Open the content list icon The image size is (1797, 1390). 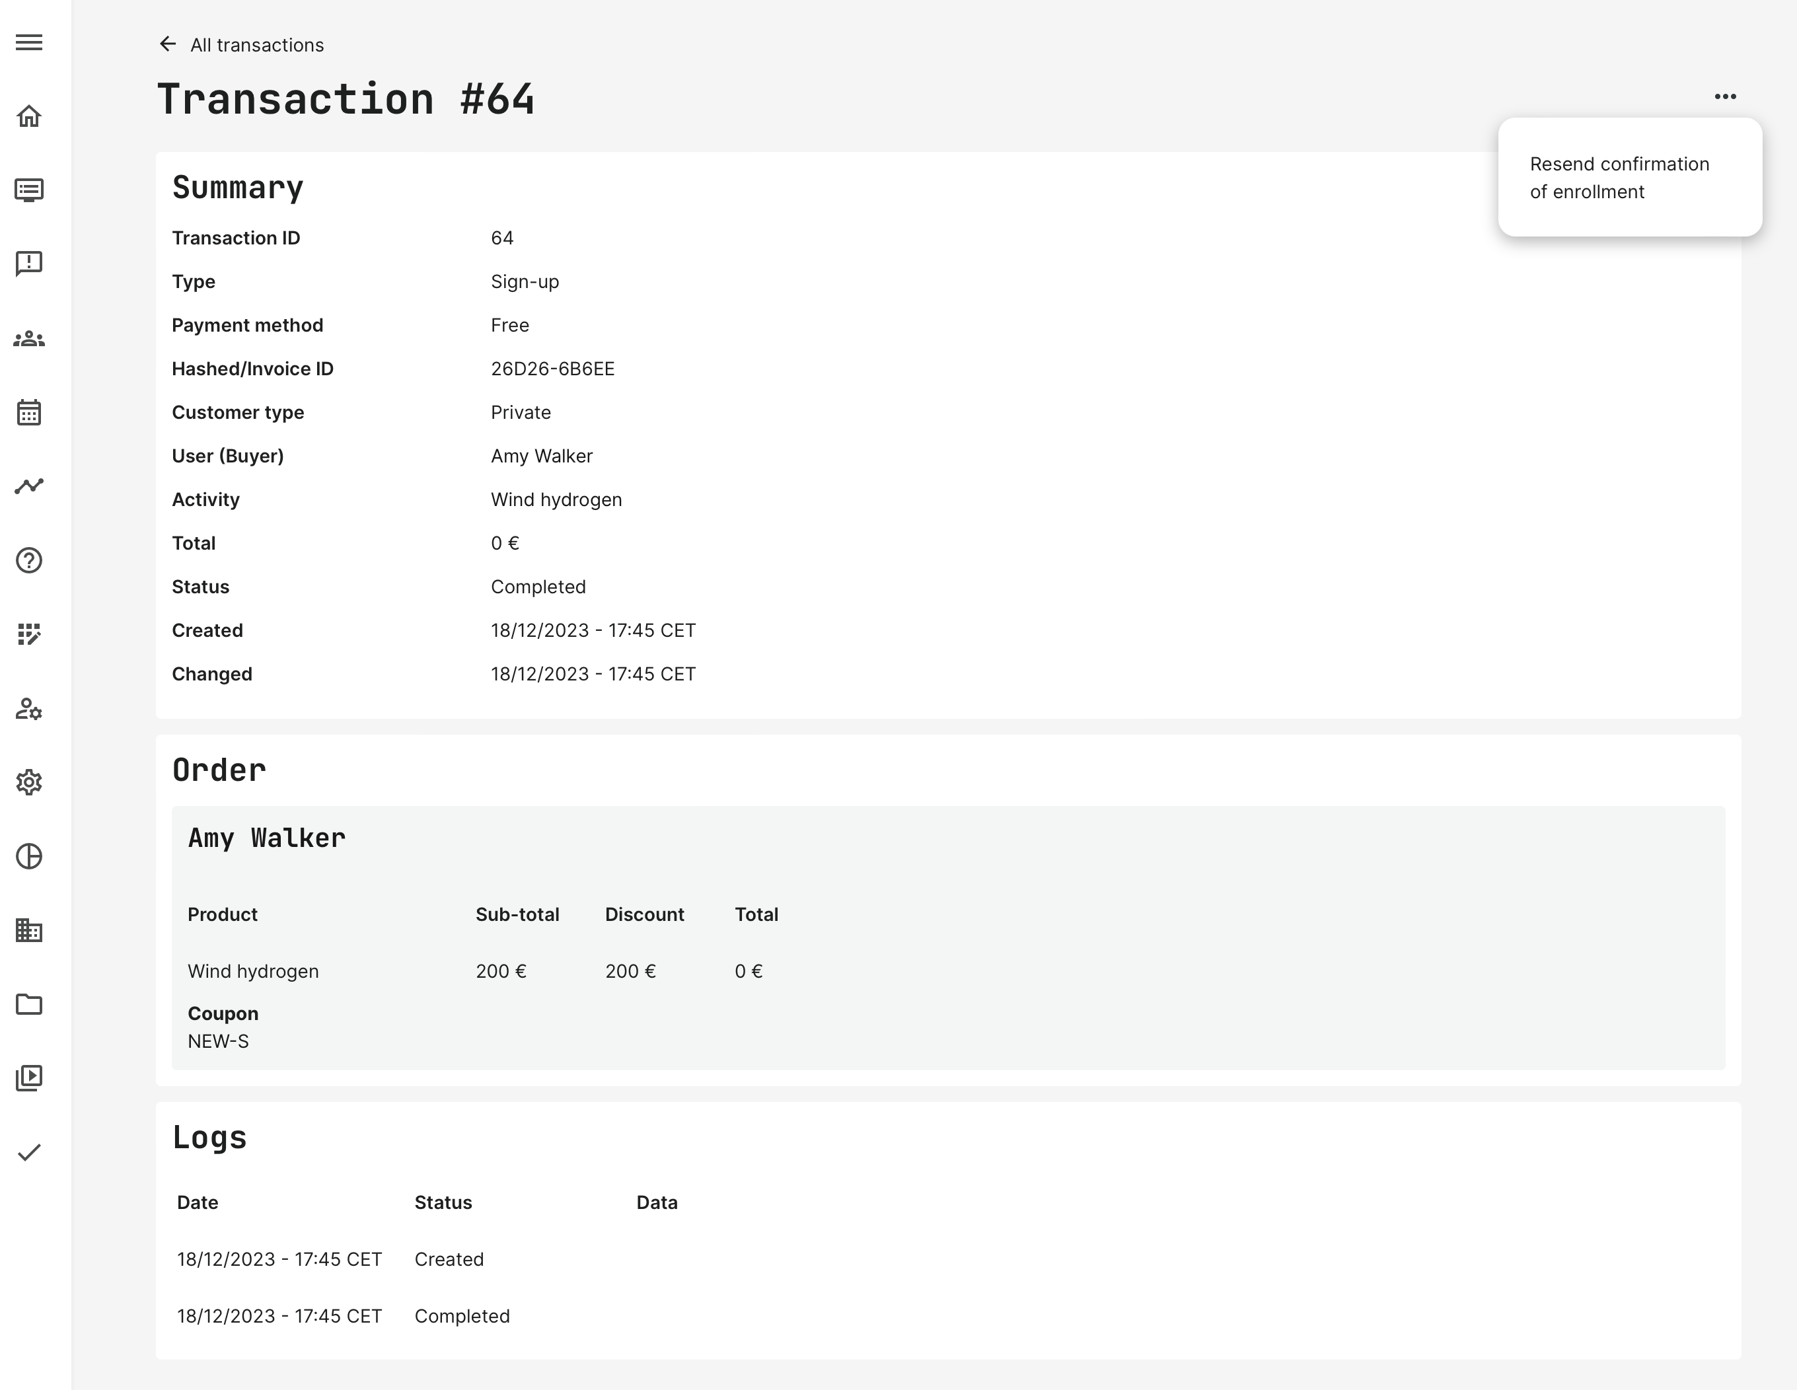[x=29, y=191]
